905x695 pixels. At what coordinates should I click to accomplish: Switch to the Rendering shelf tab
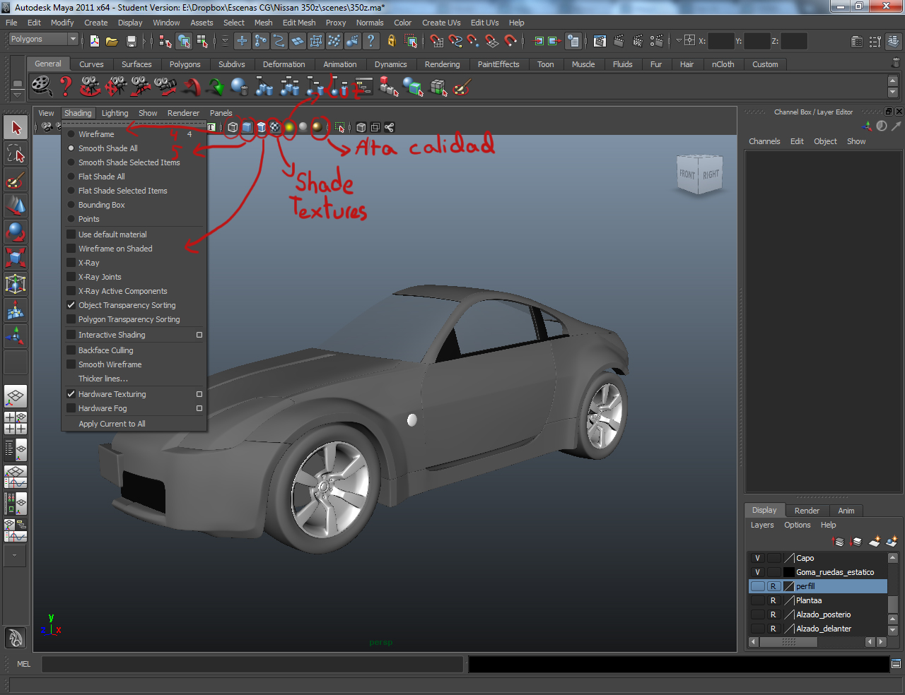[x=443, y=64]
